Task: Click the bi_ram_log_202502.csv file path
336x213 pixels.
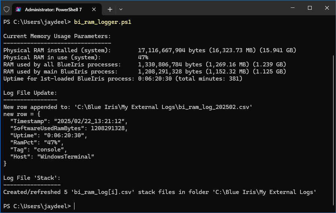Action: (163, 107)
